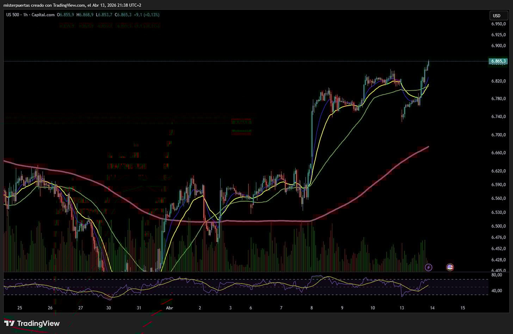Viewport: 513px width, 334px height.
Task: Click the date 14 on the time axis
Action: (x=432, y=308)
